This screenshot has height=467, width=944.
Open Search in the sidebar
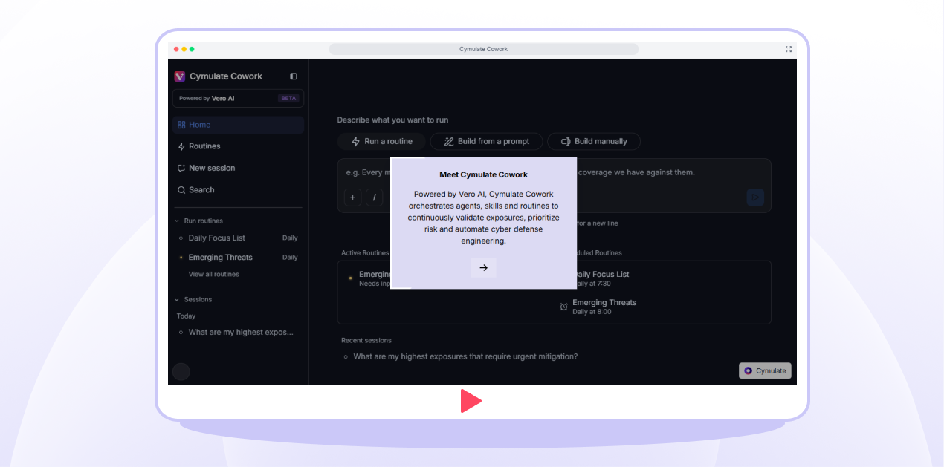(239, 190)
